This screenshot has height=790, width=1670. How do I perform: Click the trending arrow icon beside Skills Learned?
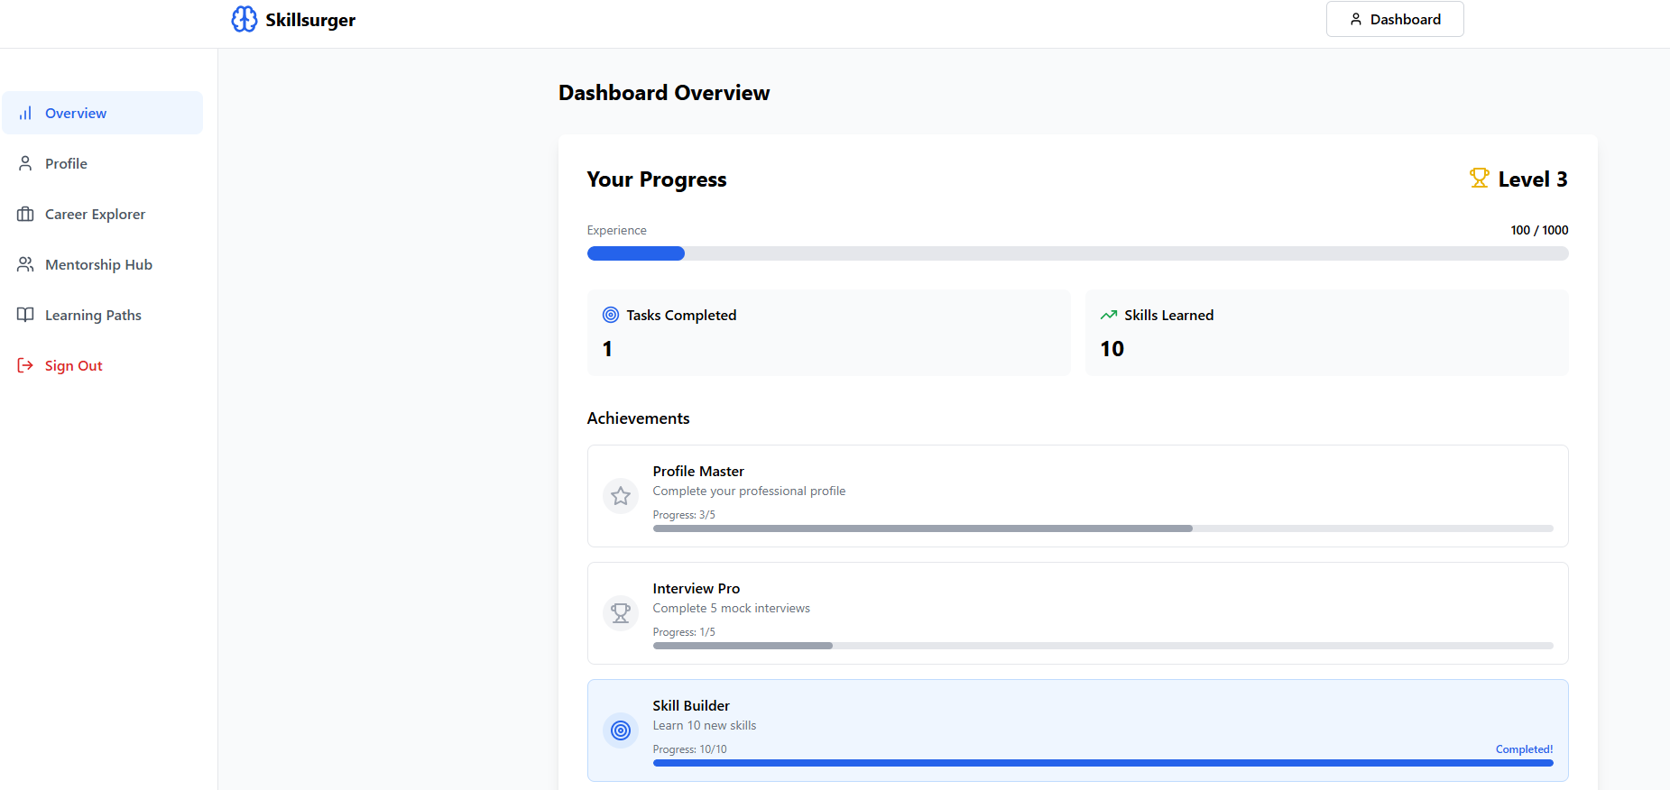coord(1109,315)
